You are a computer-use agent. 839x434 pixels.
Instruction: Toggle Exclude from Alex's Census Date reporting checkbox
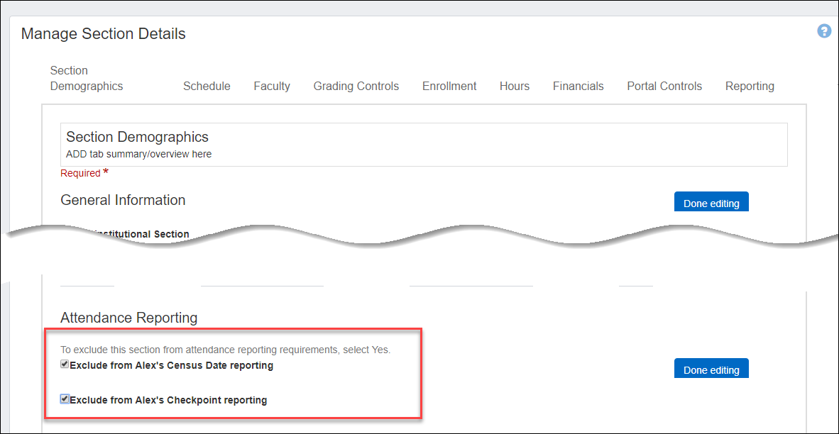coord(65,365)
